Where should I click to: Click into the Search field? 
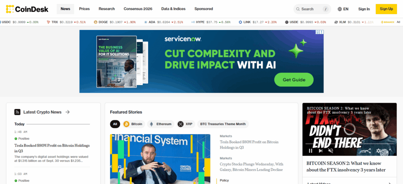coord(312,9)
